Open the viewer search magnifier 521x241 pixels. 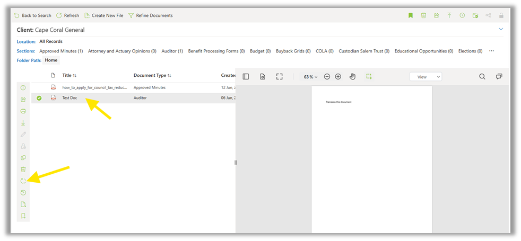point(482,77)
